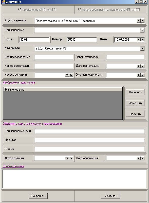Clear the Дата field with its X icon

[x=142, y=40]
